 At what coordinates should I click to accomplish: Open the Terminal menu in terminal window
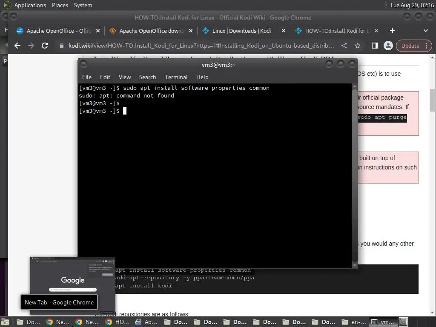tap(176, 77)
